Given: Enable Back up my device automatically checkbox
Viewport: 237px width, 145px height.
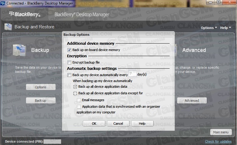Looking at the screenshot, I should pyautogui.click(x=69, y=75).
